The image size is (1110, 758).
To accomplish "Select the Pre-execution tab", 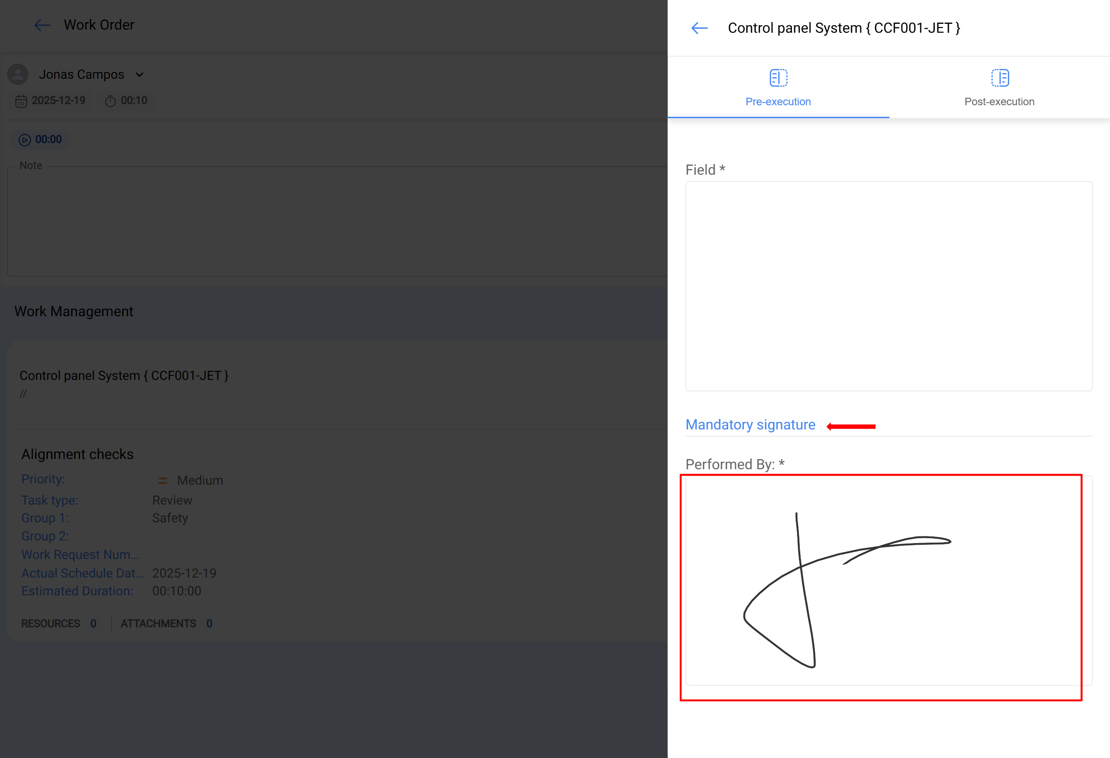I will [x=778, y=101].
